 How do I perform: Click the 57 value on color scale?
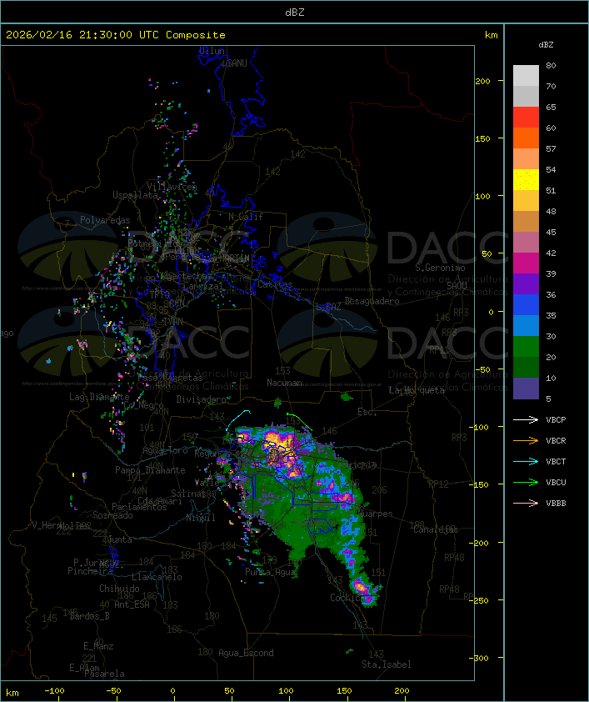point(551,148)
